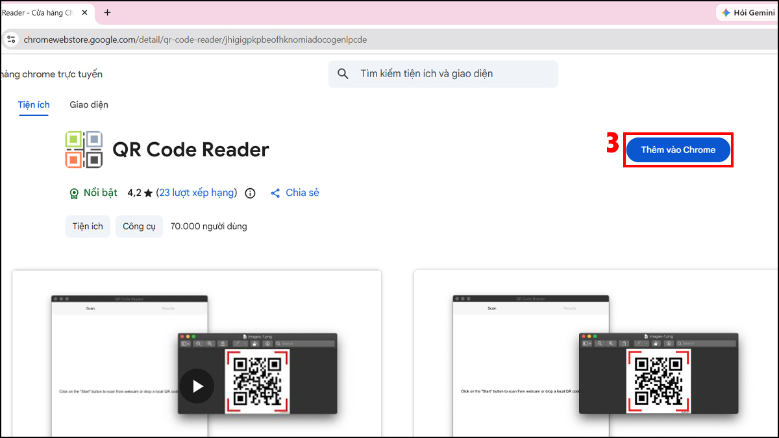
Task: Click the QR Code Reader extension logo
Action: coord(84,149)
